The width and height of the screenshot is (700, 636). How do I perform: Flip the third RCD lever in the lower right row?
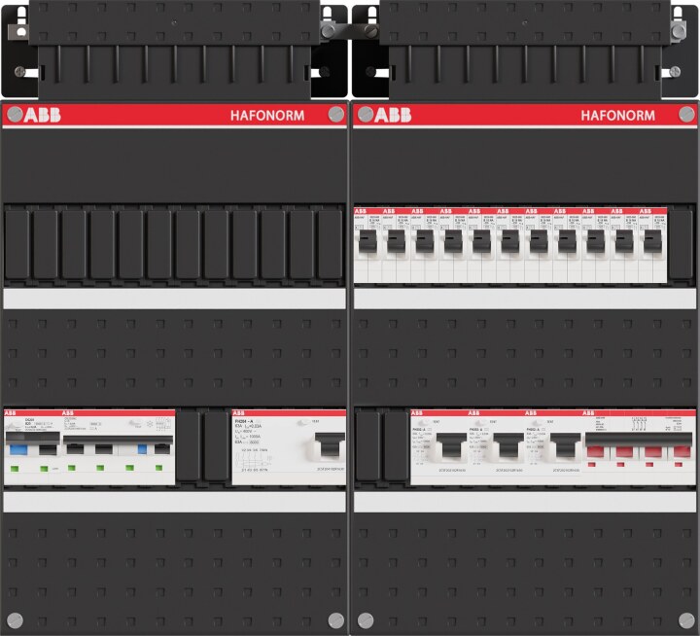(x=565, y=445)
